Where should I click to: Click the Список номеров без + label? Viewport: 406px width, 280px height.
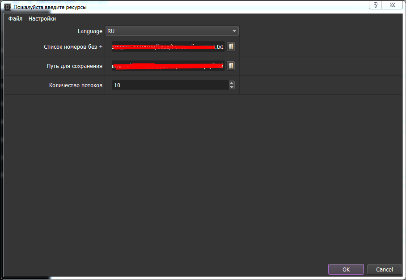click(x=73, y=47)
